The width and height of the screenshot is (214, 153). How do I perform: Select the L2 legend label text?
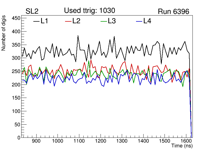tap(76, 21)
